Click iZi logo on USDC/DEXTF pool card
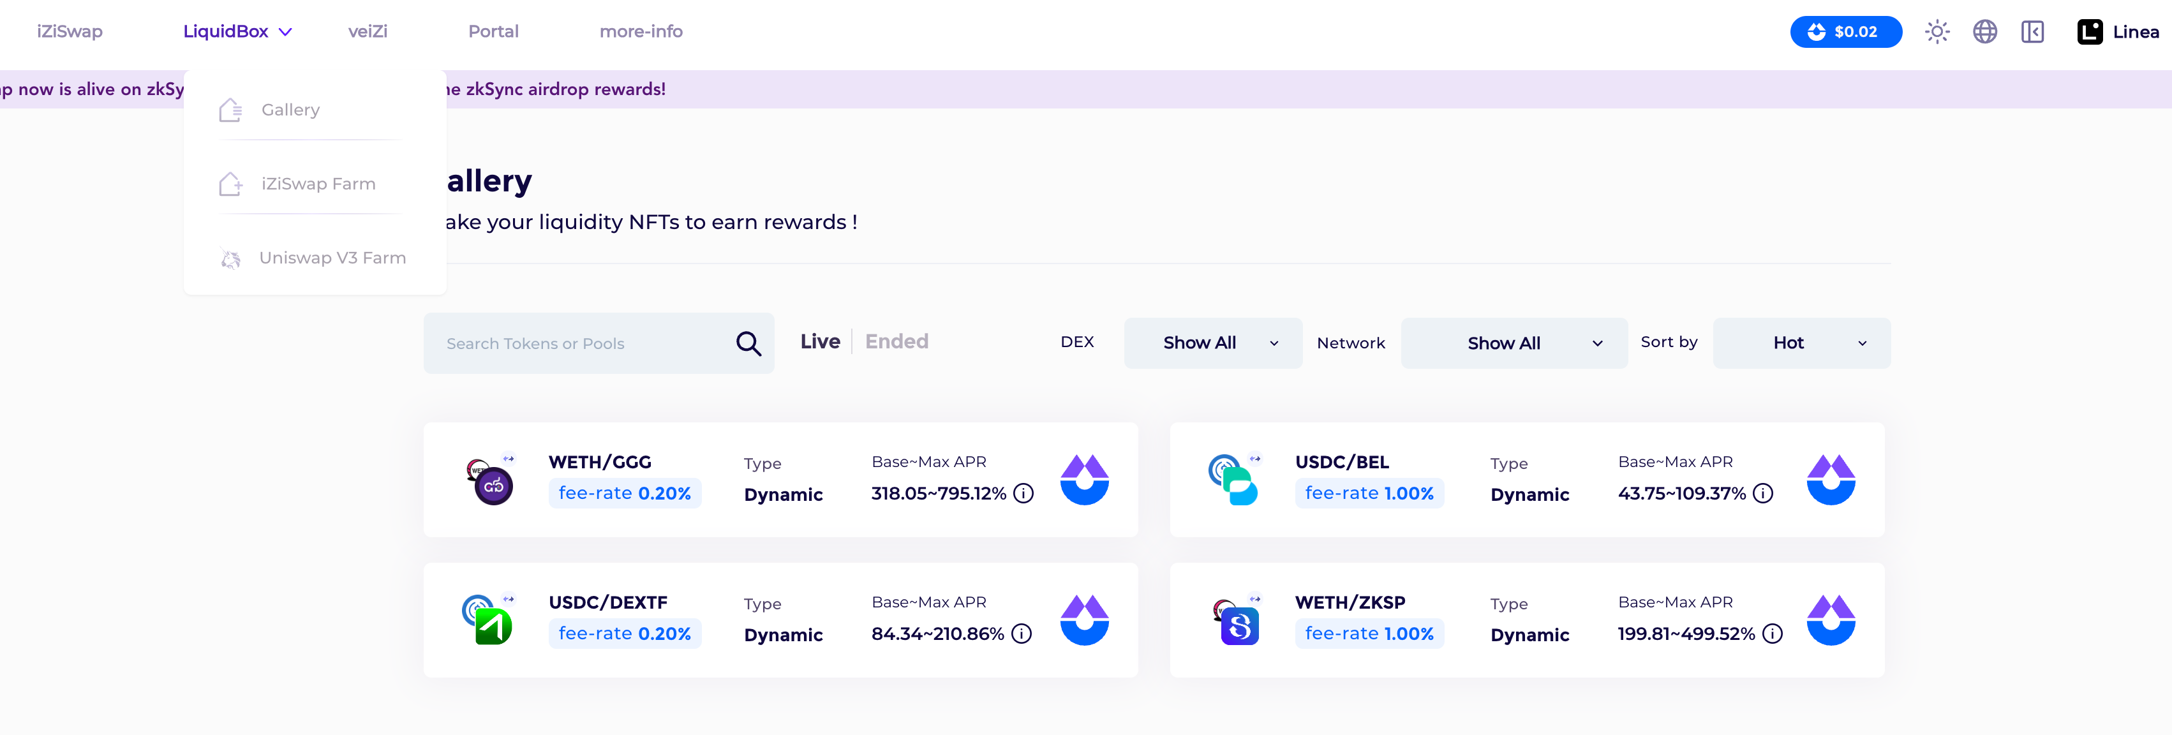The width and height of the screenshot is (2172, 735). coord(1084,620)
